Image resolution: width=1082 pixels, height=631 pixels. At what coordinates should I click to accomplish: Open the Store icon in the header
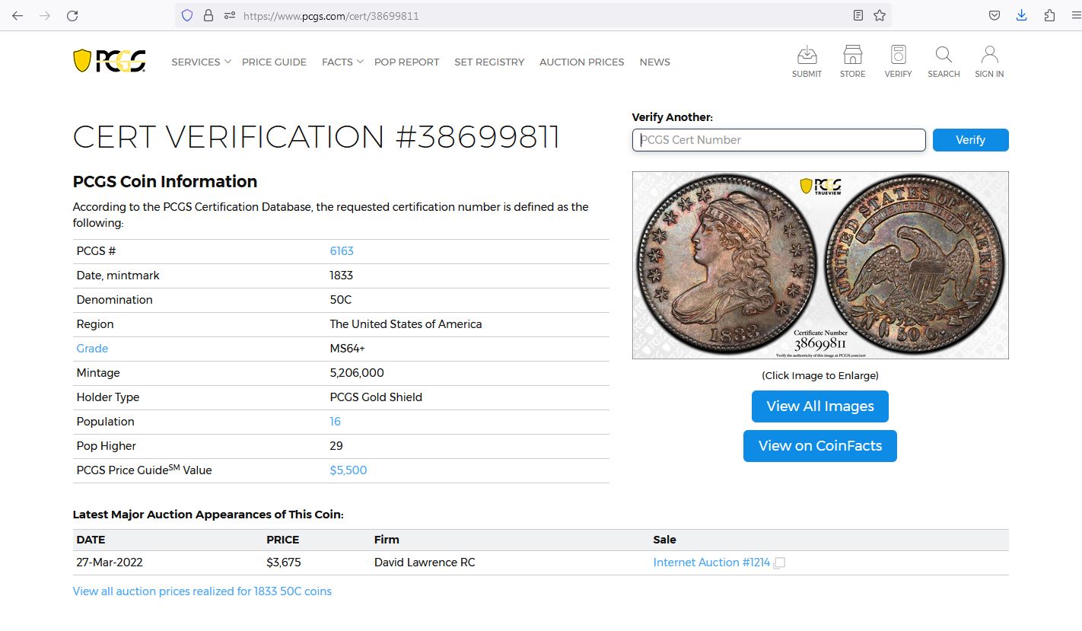point(852,62)
